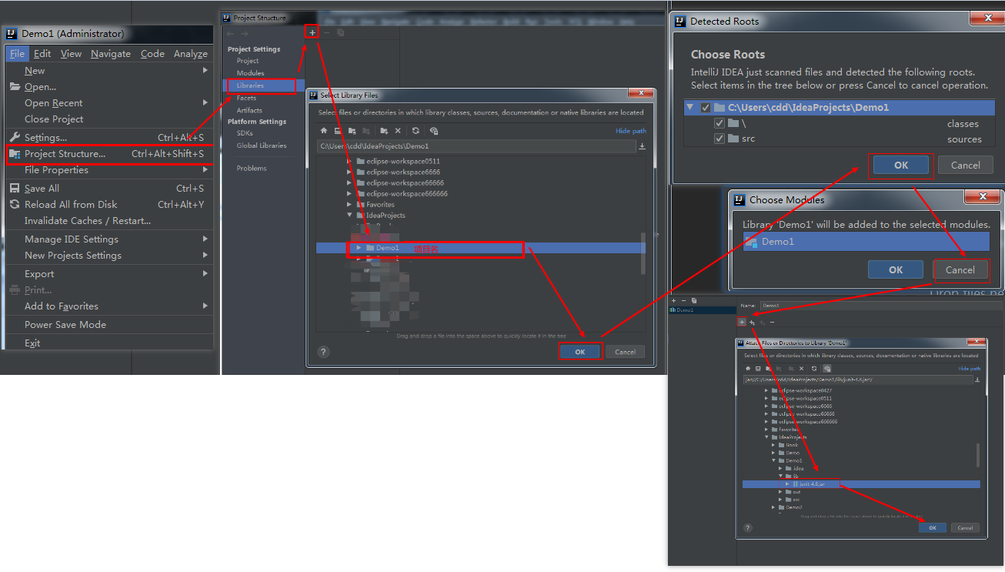Click path history arrow in Attach Files dialog
Image resolution: width=1005 pixels, height=572 pixels.
977,380
